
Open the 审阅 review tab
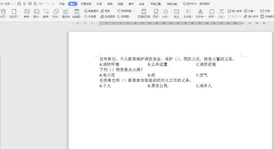(110, 4)
